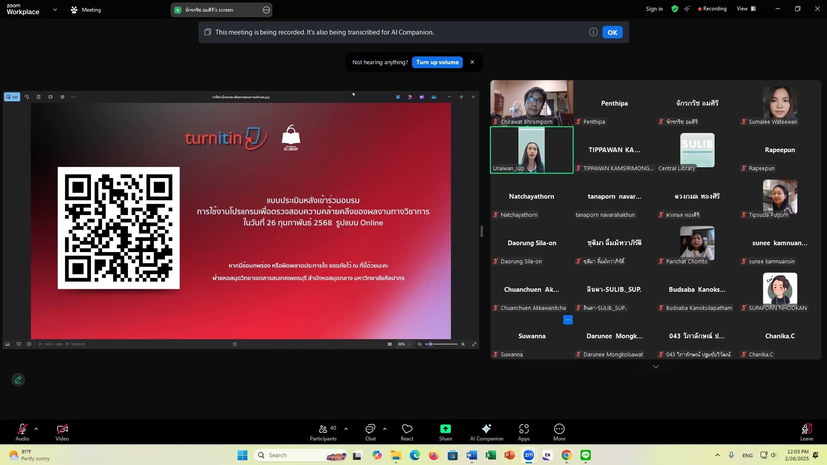Open Google Chrome from taskbar

tap(566, 456)
